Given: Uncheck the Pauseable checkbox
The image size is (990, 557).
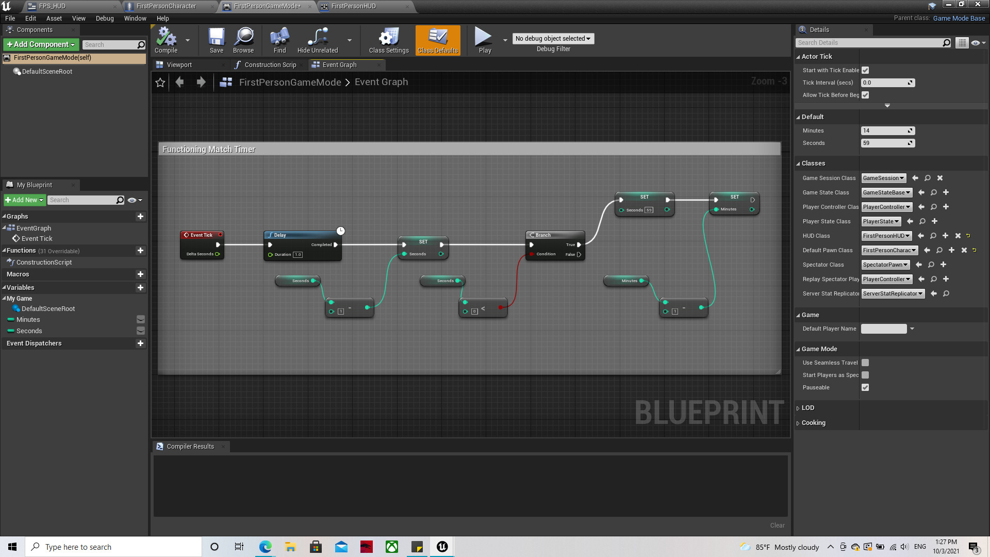Looking at the screenshot, I should [x=865, y=387].
